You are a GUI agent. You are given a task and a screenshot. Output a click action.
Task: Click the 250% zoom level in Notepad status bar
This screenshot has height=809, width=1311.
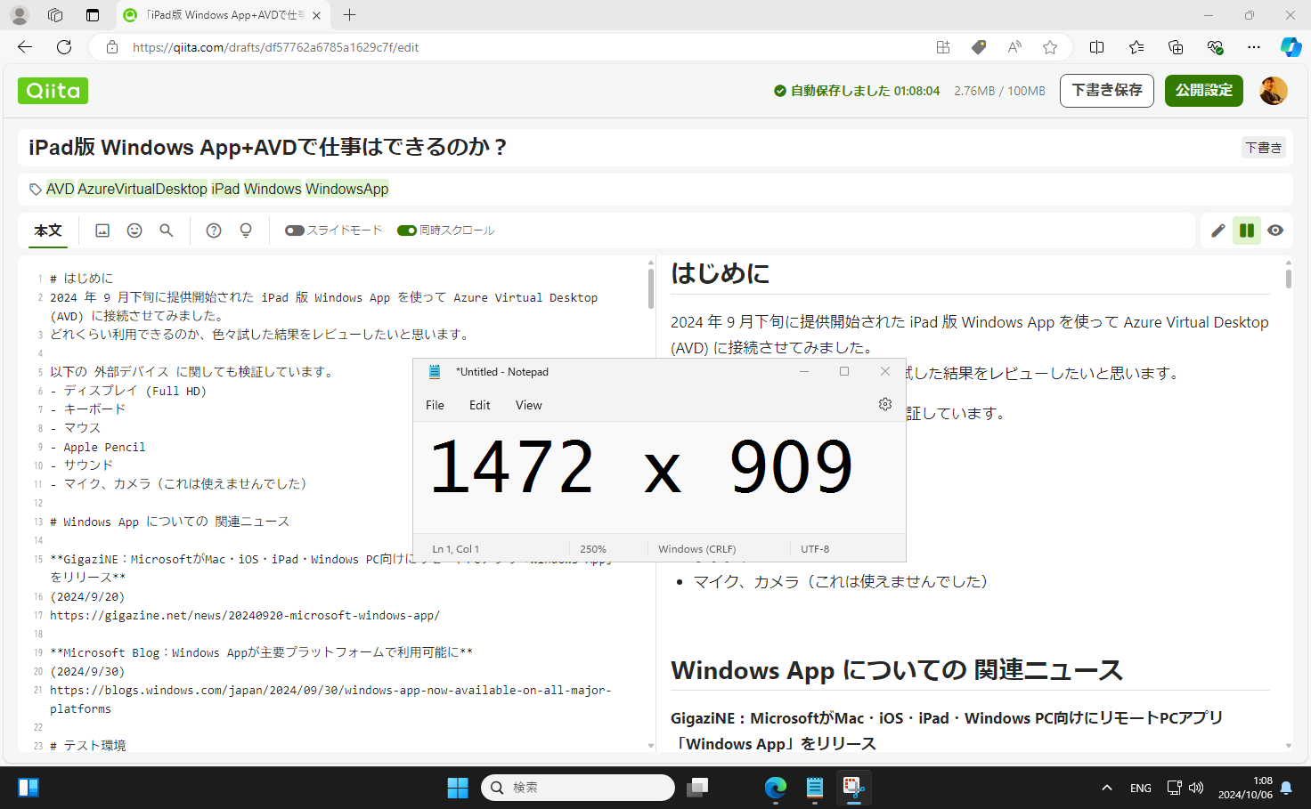(592, 548)
